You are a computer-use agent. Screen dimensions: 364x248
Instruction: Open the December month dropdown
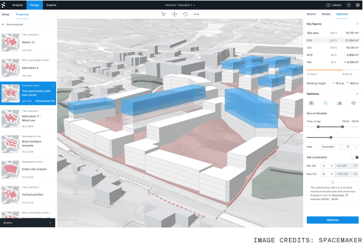coord(332,147)
